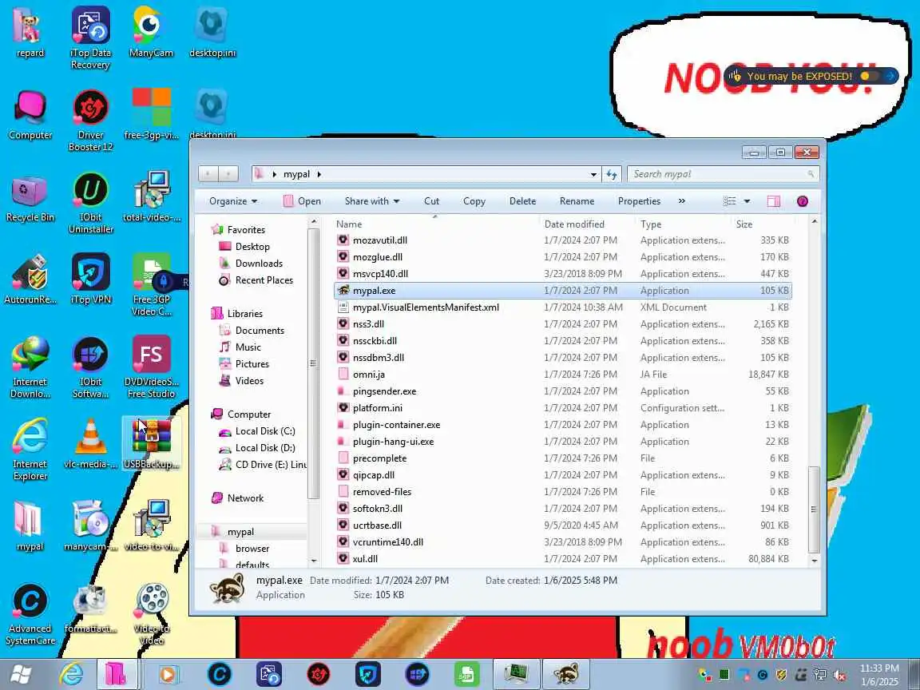
Task: Open the repard desktop icon
Action: click(30, 32)
